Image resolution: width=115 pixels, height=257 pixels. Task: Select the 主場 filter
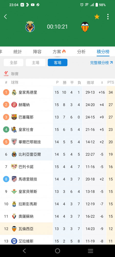click(35, 62)
